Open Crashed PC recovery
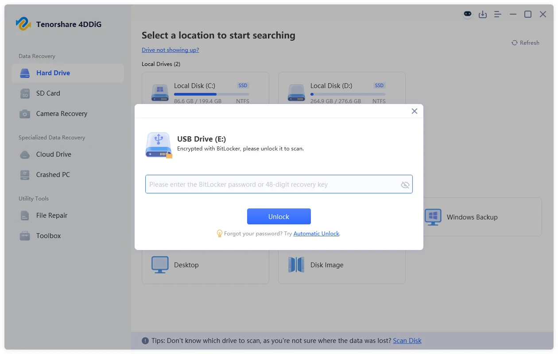Image resolution: width=558 pixels, height=354 pixels. pos(52,174)
